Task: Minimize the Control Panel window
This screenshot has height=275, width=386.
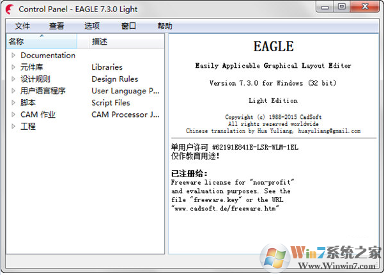Action: point(325,6)
